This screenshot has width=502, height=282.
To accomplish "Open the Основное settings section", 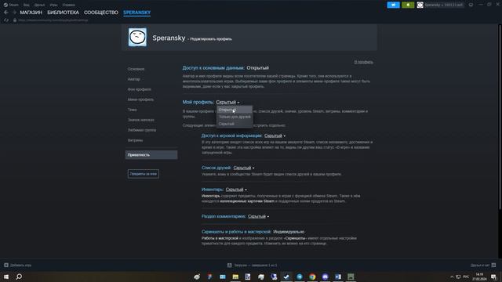I will (136, 69).
